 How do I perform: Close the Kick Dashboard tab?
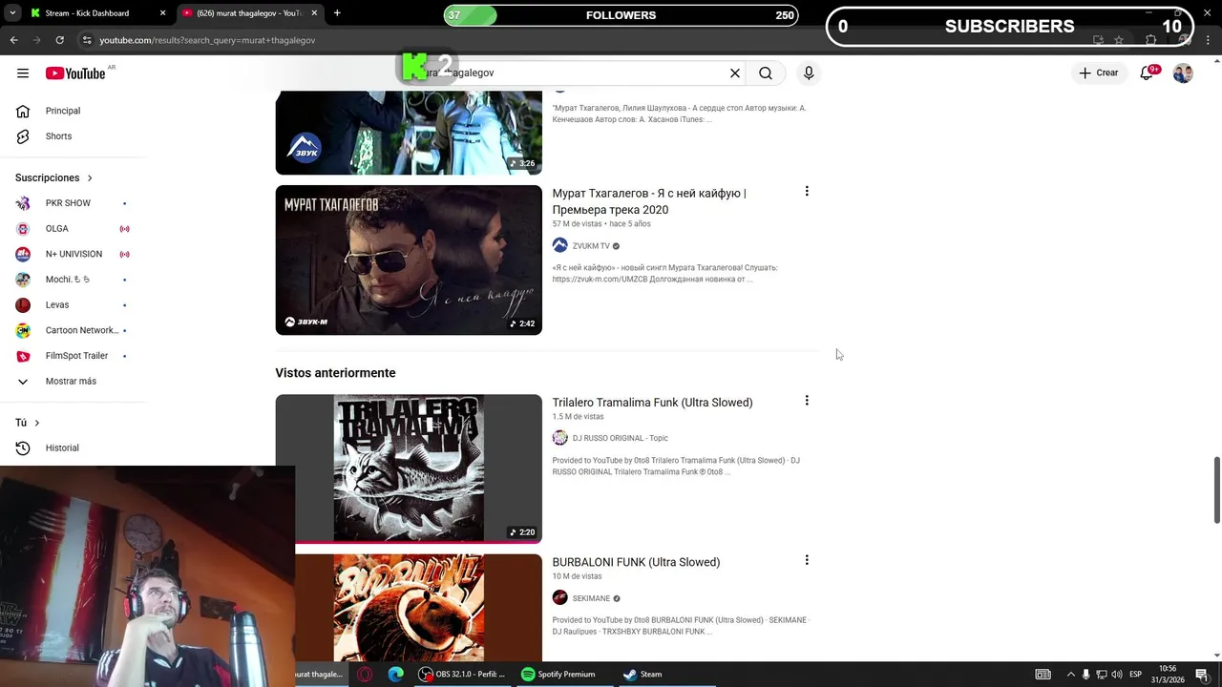point(162,13)
